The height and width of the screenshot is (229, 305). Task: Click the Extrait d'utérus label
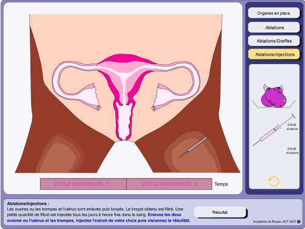[292, 126]
